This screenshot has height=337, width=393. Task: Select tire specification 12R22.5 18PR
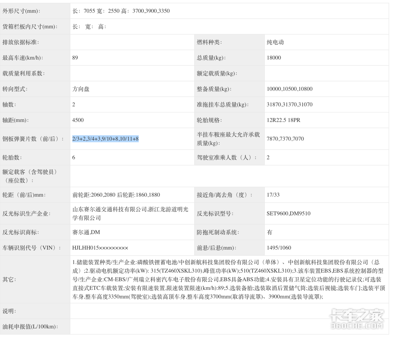283,120
